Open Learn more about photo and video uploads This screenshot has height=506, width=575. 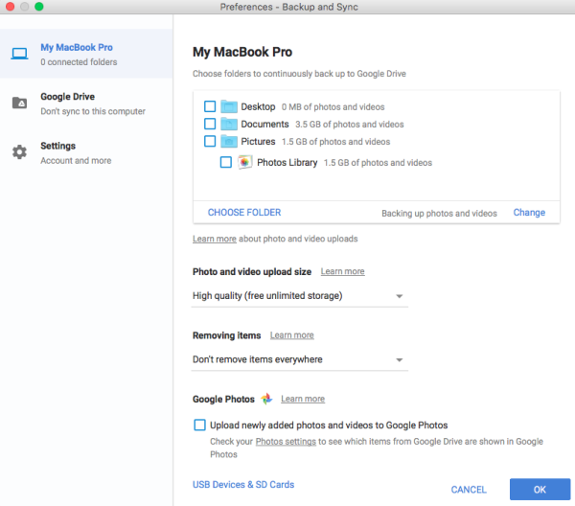coord(215,239)
